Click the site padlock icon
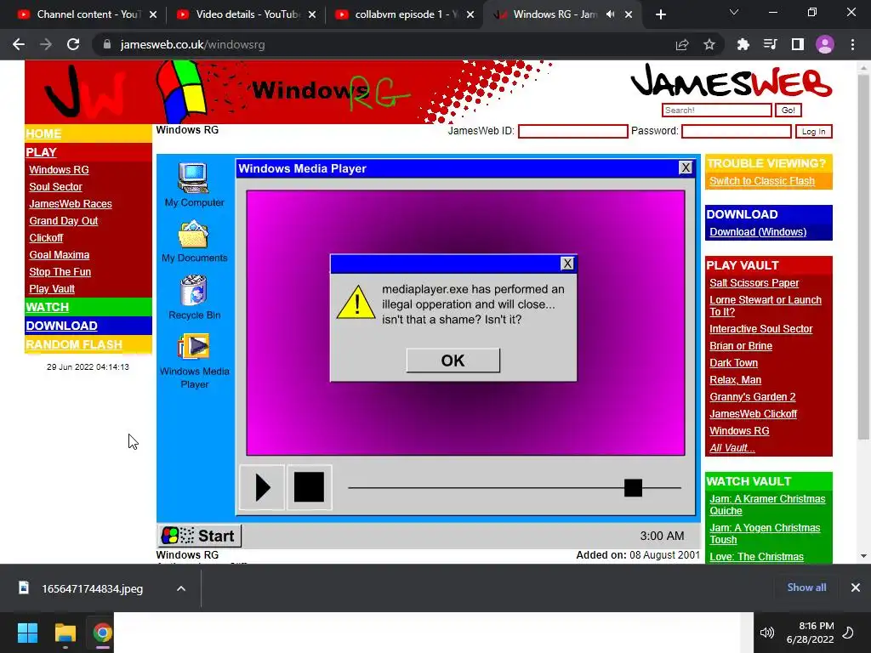 click(106, 44)
